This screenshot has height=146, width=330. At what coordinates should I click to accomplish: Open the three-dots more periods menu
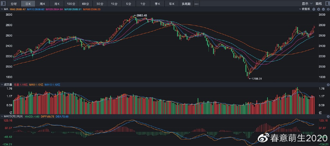click(197, 4)
